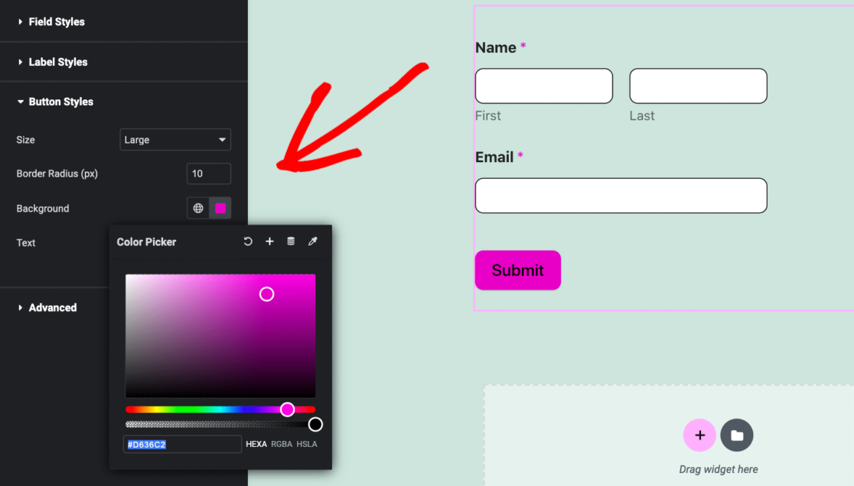Click the Last name input field

tap(698, 86)
